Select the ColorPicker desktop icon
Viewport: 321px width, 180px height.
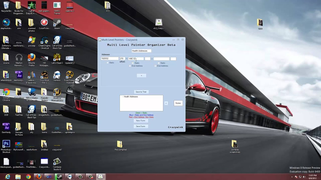(x=44, y=24)
